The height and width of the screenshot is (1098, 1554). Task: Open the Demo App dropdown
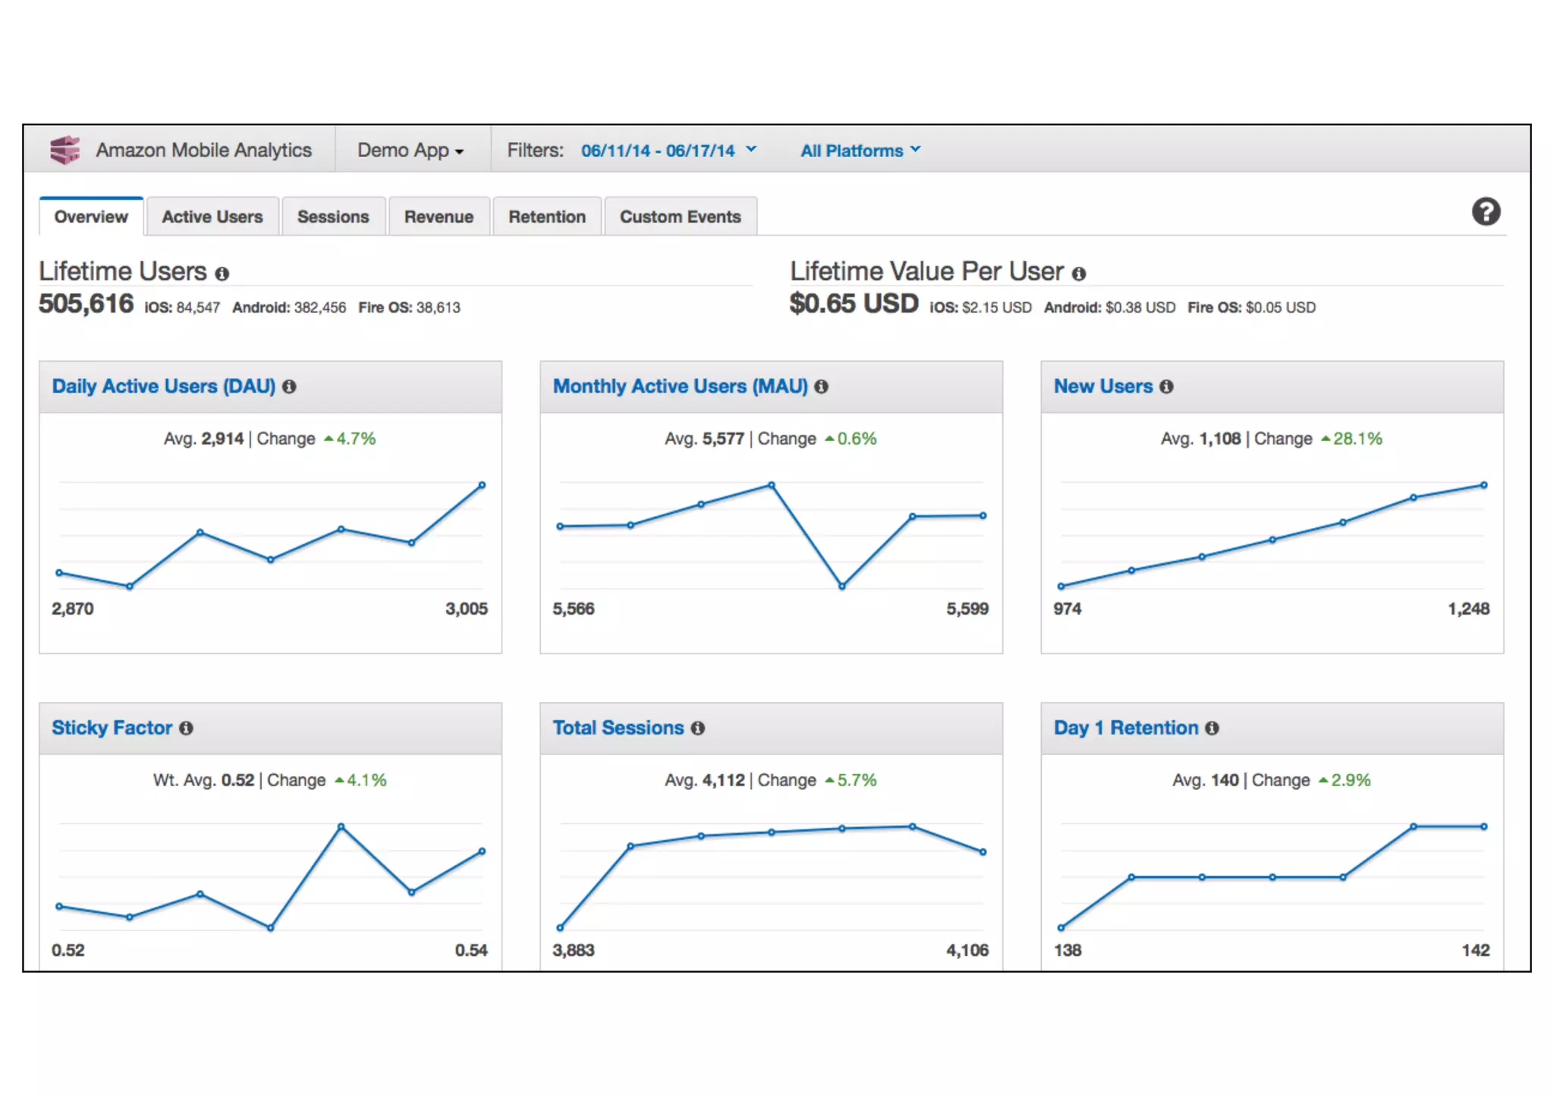(411, 150)
